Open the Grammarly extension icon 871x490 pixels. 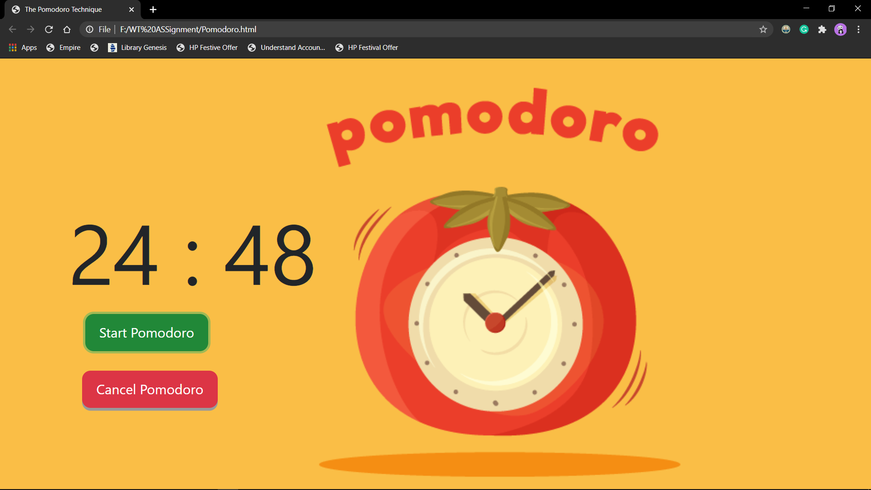804,29
